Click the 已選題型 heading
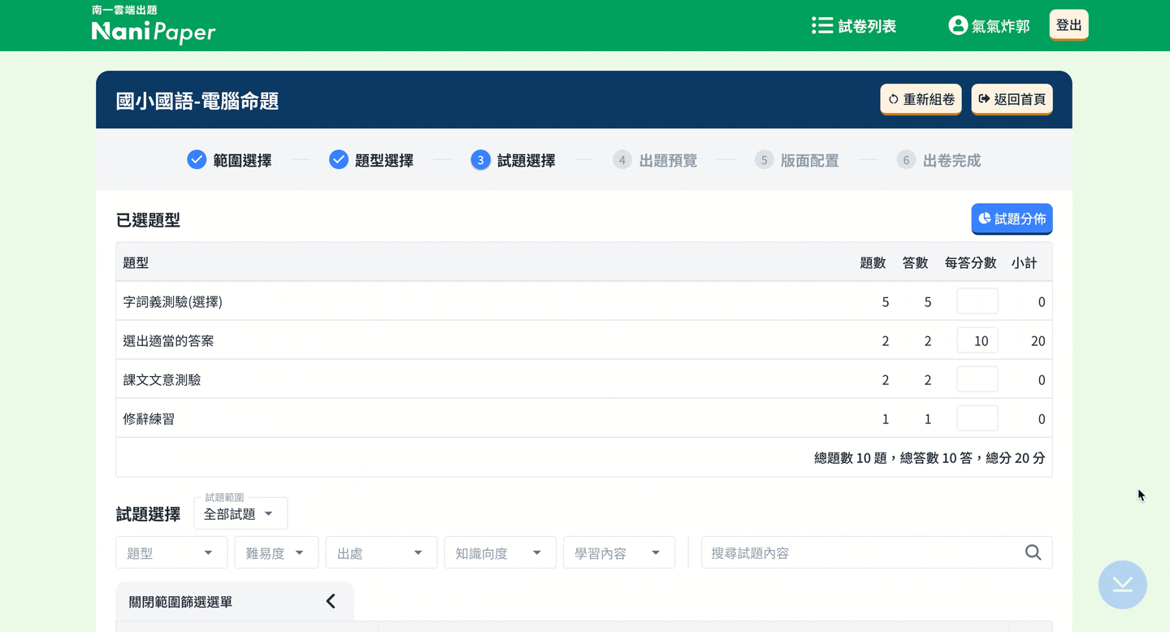This screenshot has width=1170, height=632. tap(148, 220)
